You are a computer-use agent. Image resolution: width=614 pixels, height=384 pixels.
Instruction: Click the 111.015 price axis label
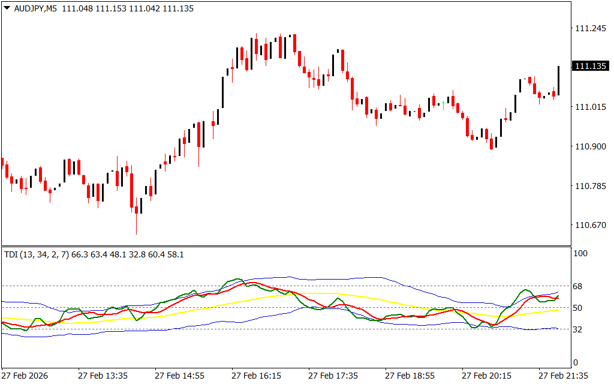tap(590, 107)
